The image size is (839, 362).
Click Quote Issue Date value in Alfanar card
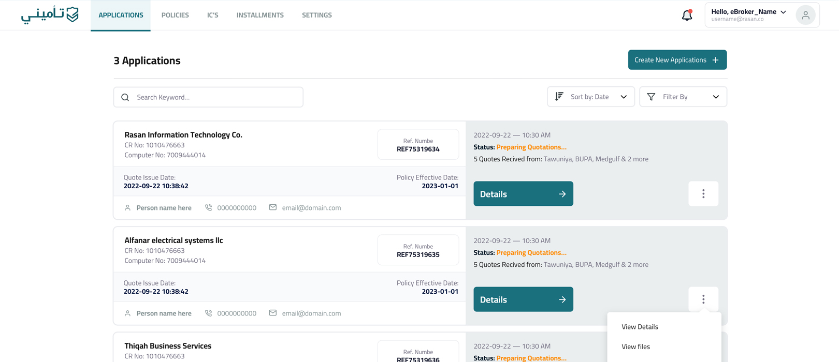156,291
